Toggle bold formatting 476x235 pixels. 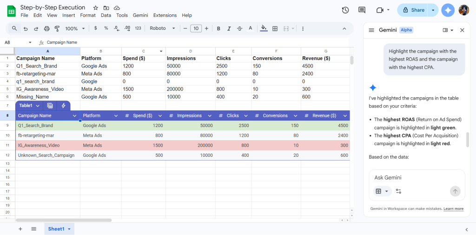tap(218, 28)
